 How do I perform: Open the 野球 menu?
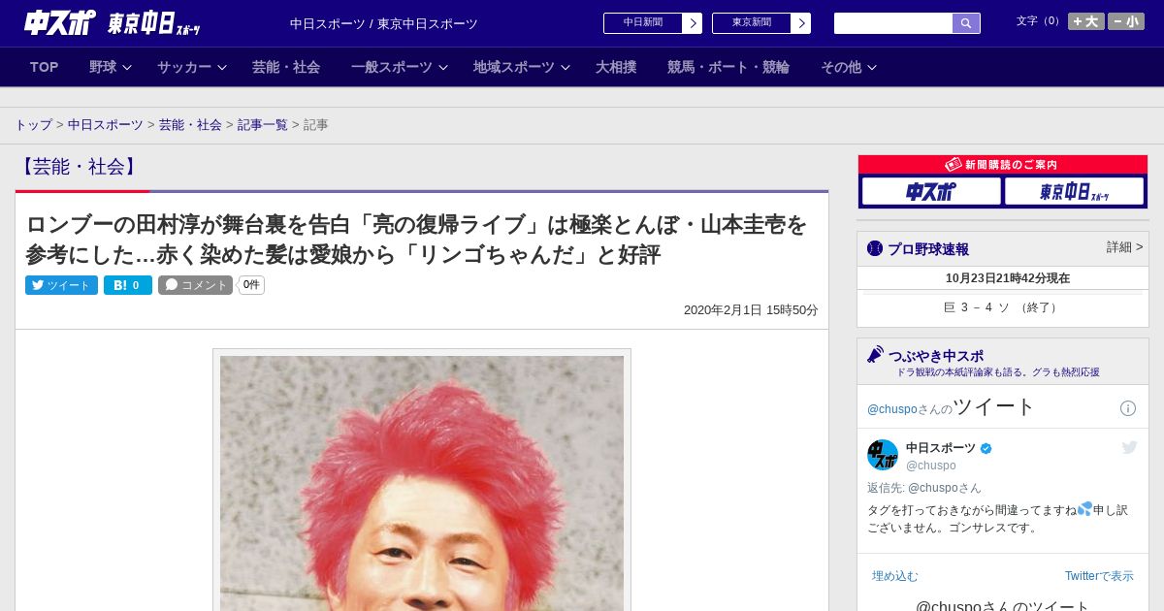click(103, 67)
